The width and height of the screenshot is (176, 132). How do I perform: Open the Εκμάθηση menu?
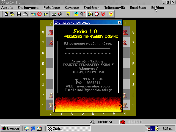[x=92, y=8]
